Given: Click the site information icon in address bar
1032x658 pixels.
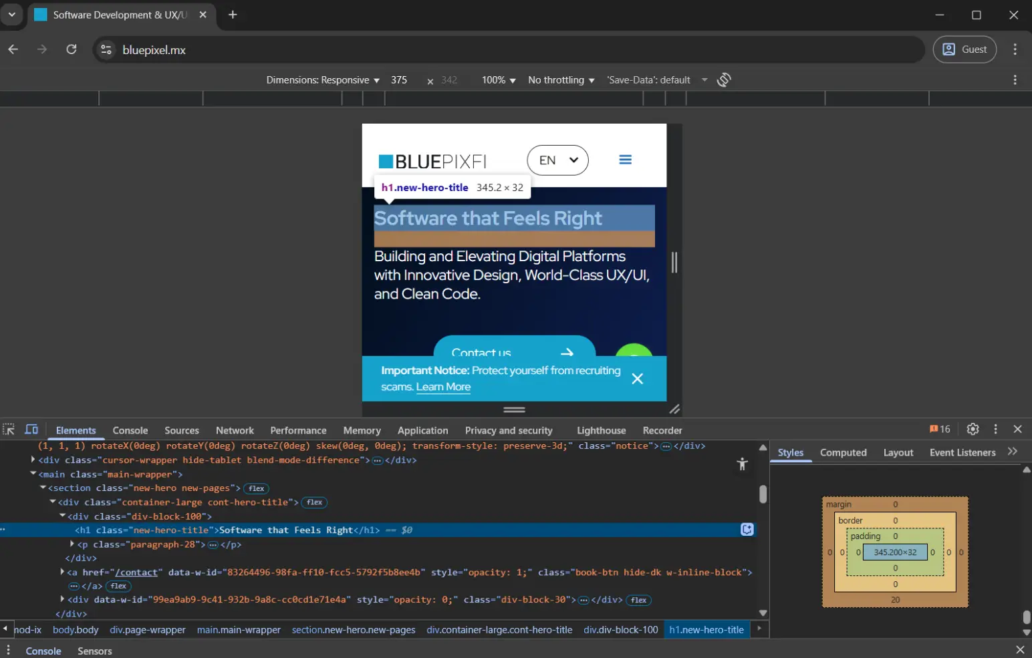Looking at the screenshot, I should [x=106, y=49].
